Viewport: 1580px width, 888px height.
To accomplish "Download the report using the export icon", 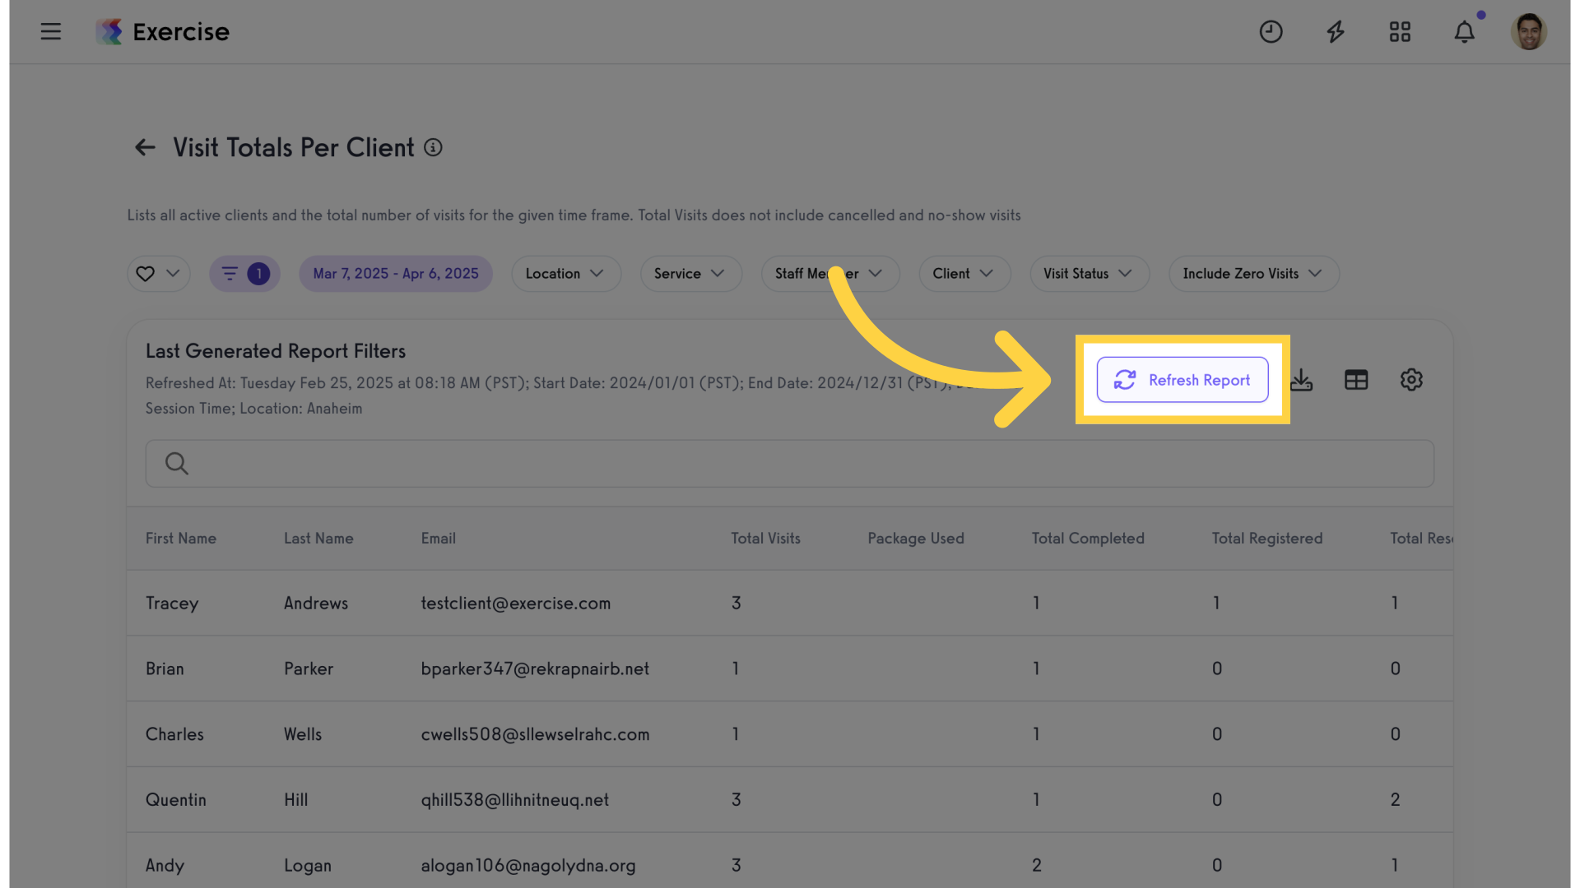I will 1302,379.
